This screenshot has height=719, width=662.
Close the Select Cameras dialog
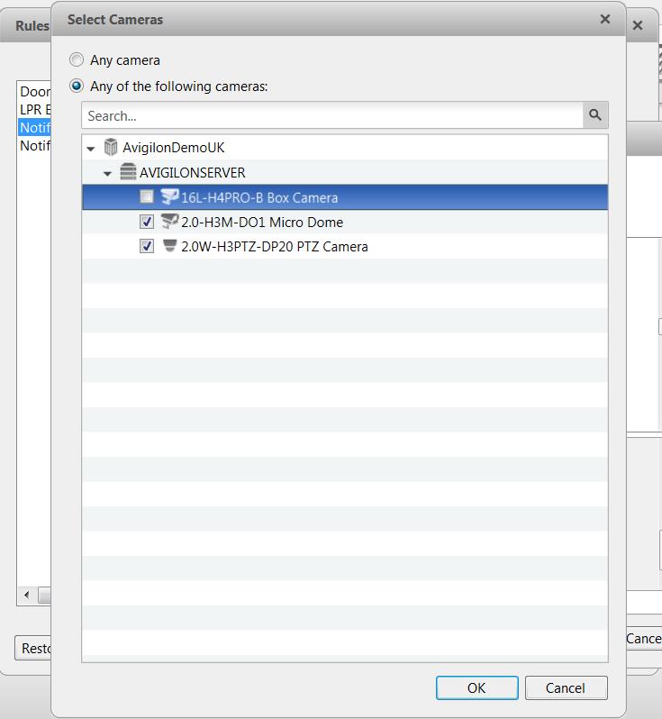[605, 19]
